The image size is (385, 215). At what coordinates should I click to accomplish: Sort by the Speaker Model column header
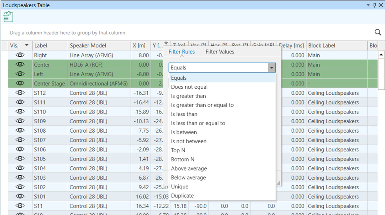[99, 45]
